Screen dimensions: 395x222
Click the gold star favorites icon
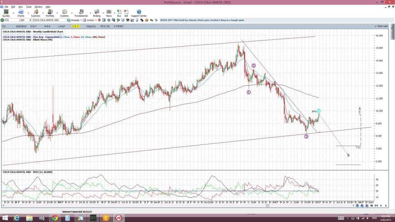147,20
